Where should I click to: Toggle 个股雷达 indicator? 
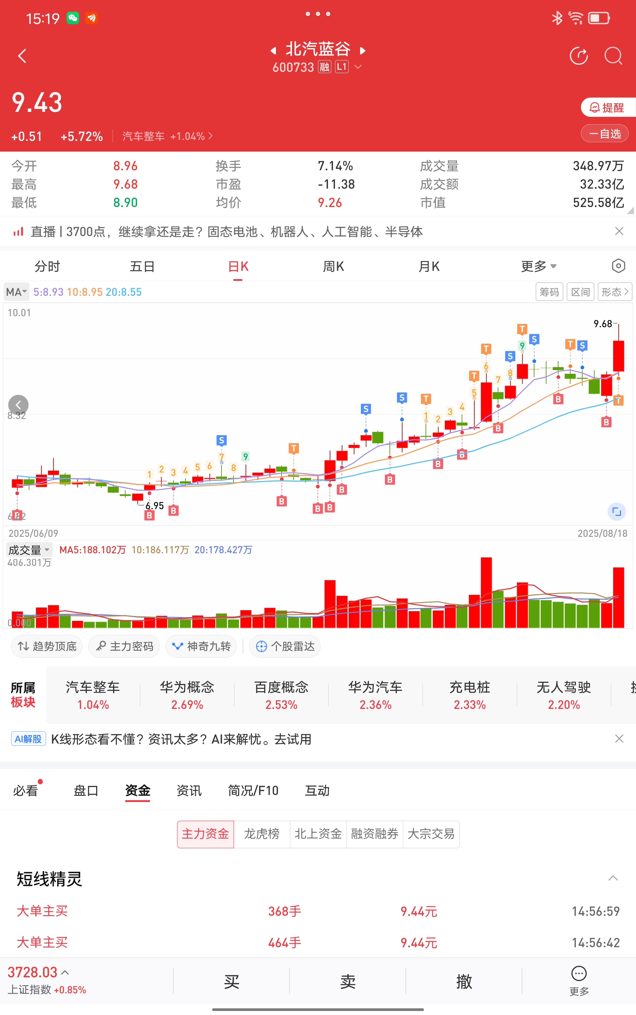click(285, 646)
